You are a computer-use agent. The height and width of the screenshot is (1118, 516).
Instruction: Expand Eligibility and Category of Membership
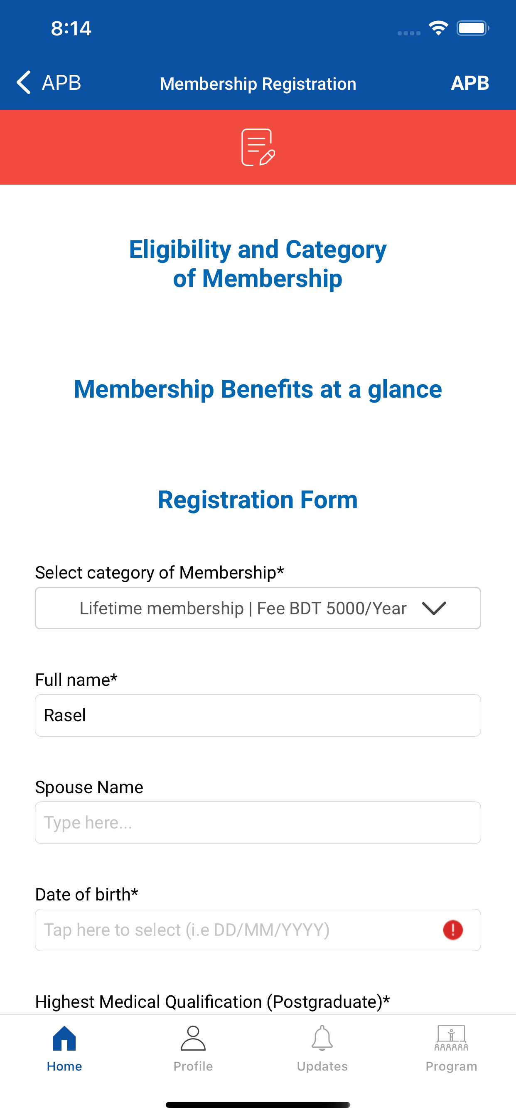click(258, 263)
